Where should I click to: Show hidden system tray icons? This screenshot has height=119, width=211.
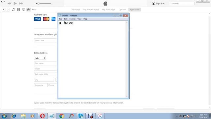(177, 116)
